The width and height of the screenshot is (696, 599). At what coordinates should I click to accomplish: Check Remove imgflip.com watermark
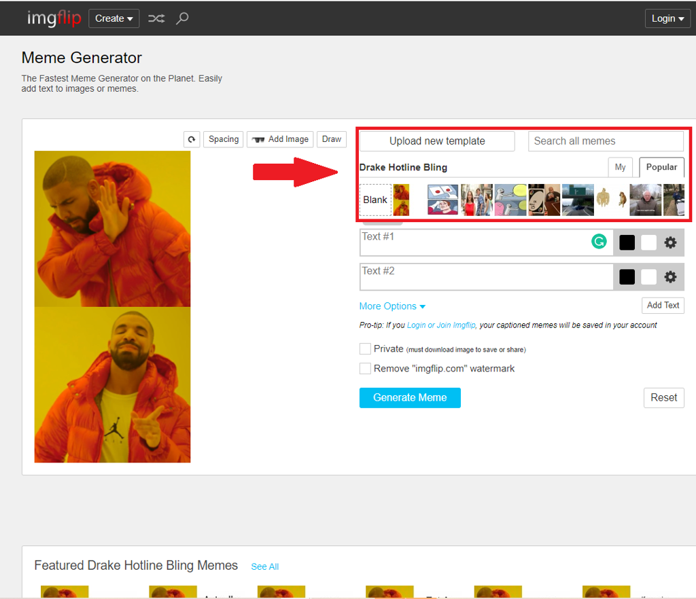coord(365,369)
